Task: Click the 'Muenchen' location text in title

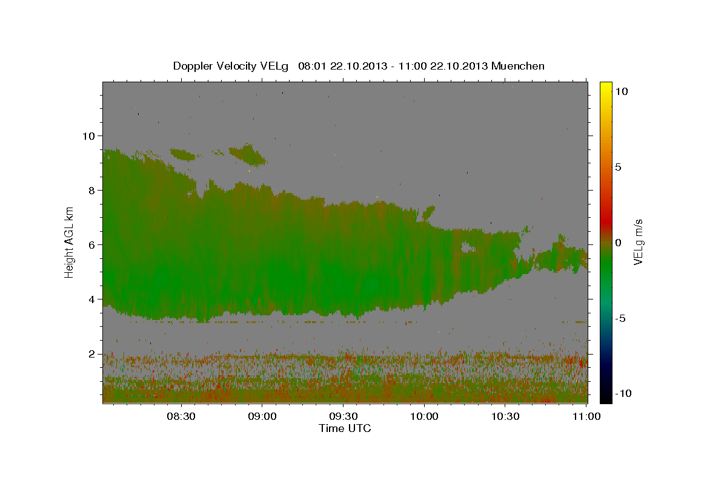Action: point(518,66)
